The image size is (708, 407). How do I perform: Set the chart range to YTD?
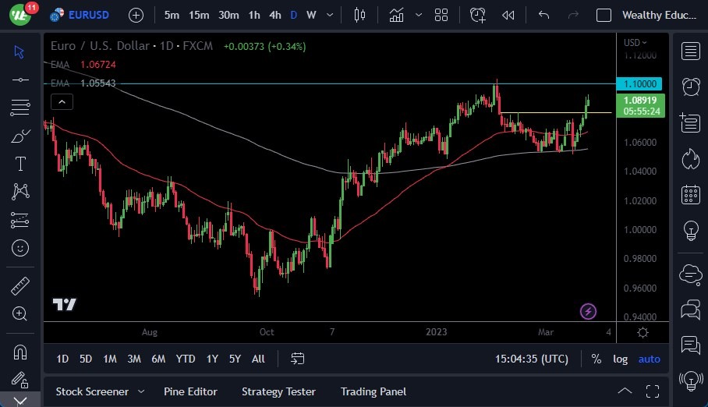point(186,359)
